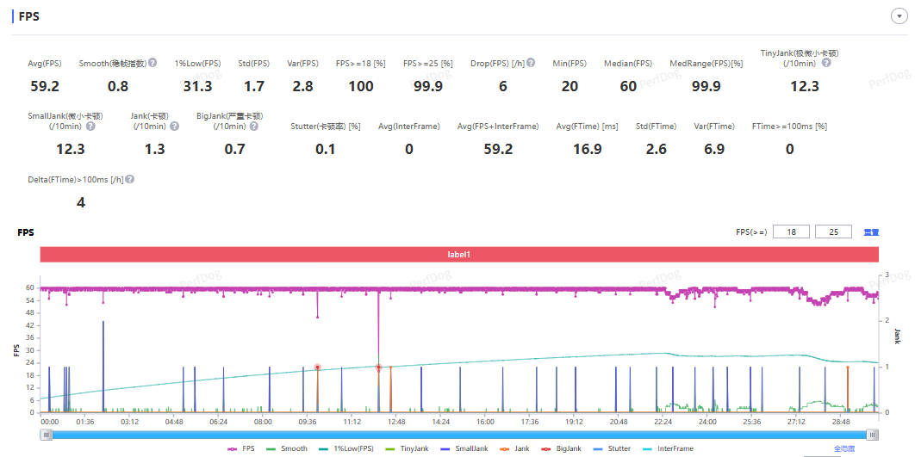Select the Median(FPS) value 60
The width and height of the screenshot is (915, 457).
point(628,87)
